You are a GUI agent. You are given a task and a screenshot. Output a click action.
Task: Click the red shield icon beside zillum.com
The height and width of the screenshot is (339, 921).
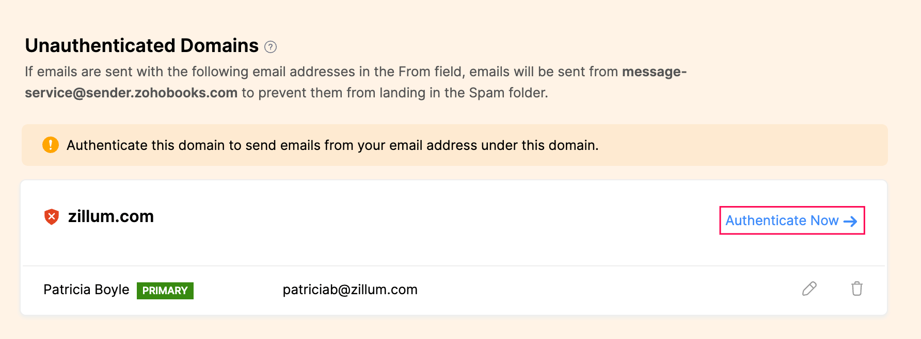tap(52, 217)
